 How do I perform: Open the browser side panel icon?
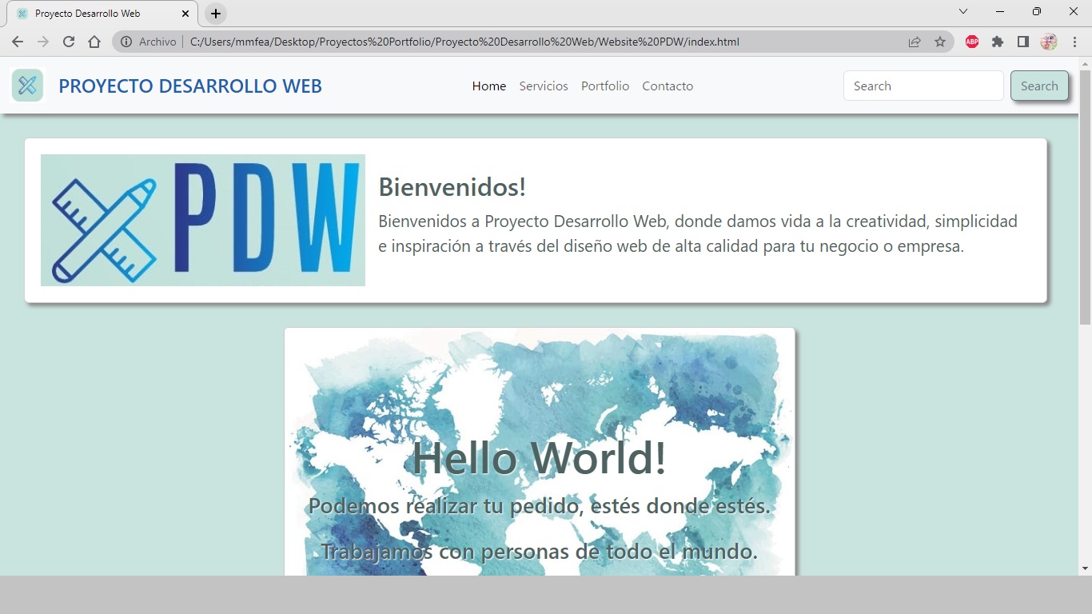pos(1023,42)
